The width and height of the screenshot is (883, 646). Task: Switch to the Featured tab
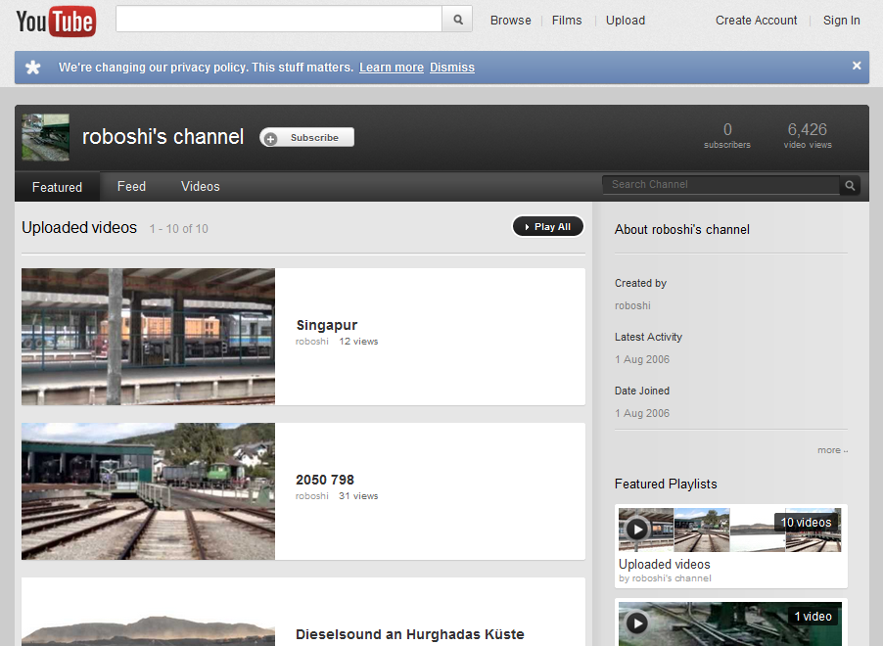coord(57,187)
